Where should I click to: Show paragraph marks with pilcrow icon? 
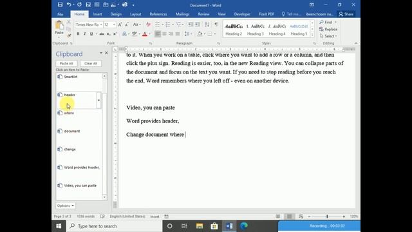click(x=216, y=24)
